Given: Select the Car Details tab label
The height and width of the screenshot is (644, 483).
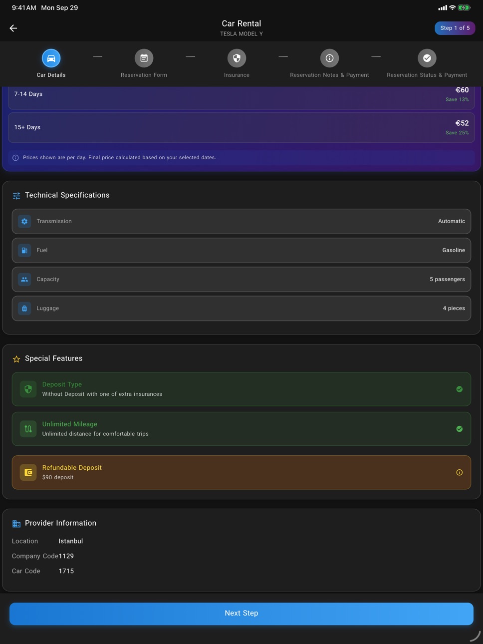Looking at the screenshot, I should pyautogui.click(x=51, y=75).
